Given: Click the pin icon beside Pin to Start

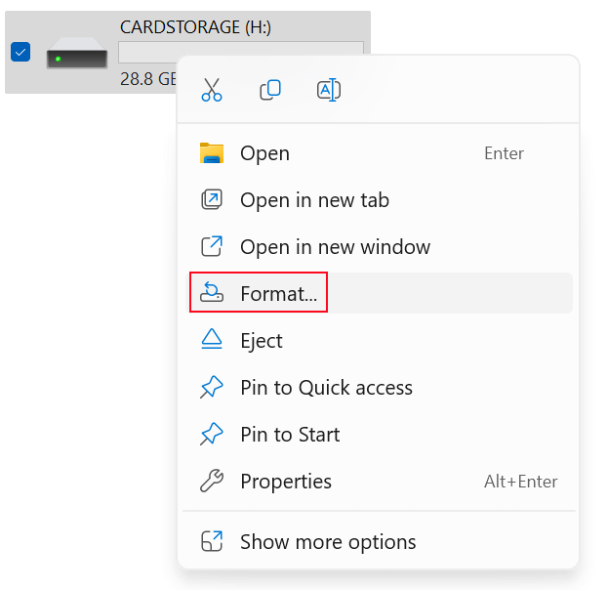Looking at the screenshot, I should click(212, 435).
